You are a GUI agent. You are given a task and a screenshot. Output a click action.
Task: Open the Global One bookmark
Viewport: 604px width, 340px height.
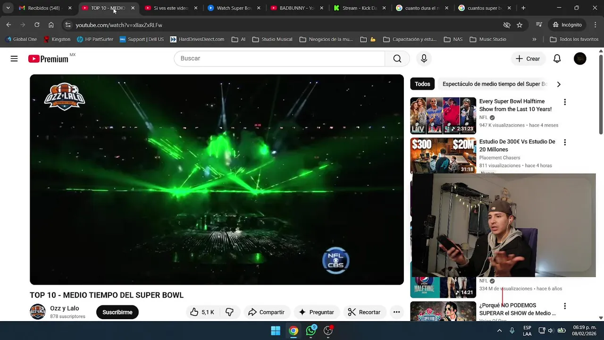point(21,39)
